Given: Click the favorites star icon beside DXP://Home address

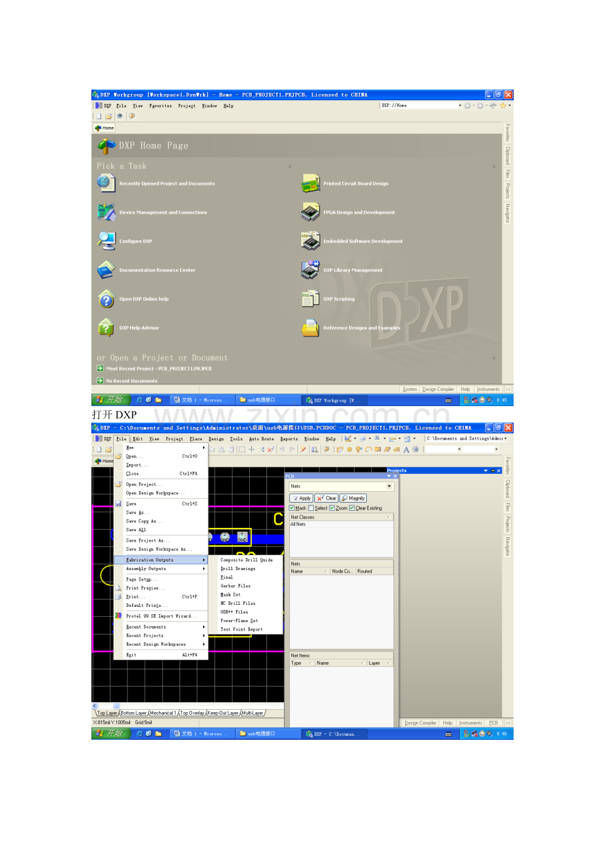Looking at the screenshot, I should click(502, 105).
